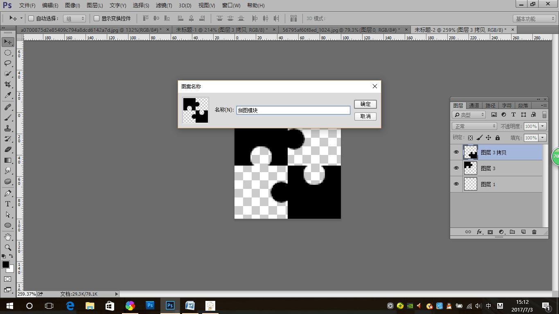
Task: Switch to the 通道 panel tab
Action: tap(474, 105)
